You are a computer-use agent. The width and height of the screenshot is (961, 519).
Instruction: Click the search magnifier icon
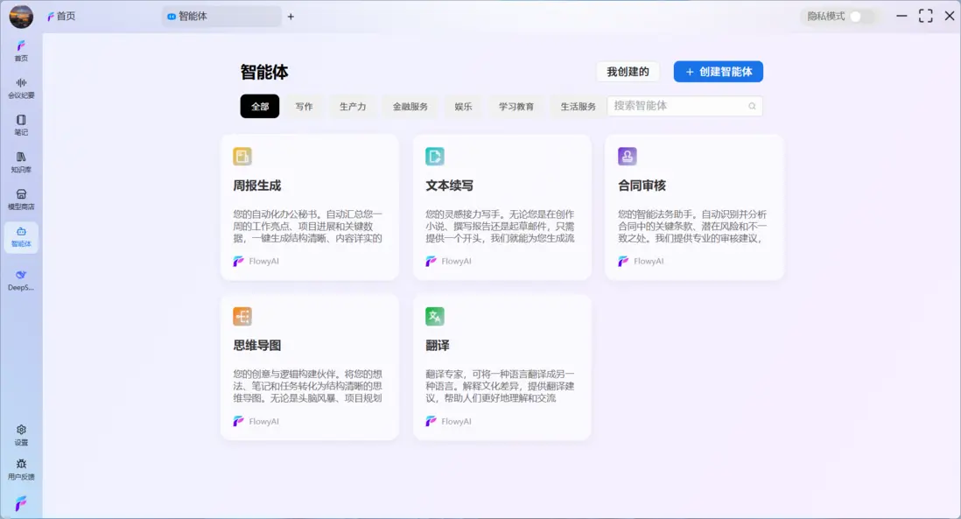(x=752, y=107)
